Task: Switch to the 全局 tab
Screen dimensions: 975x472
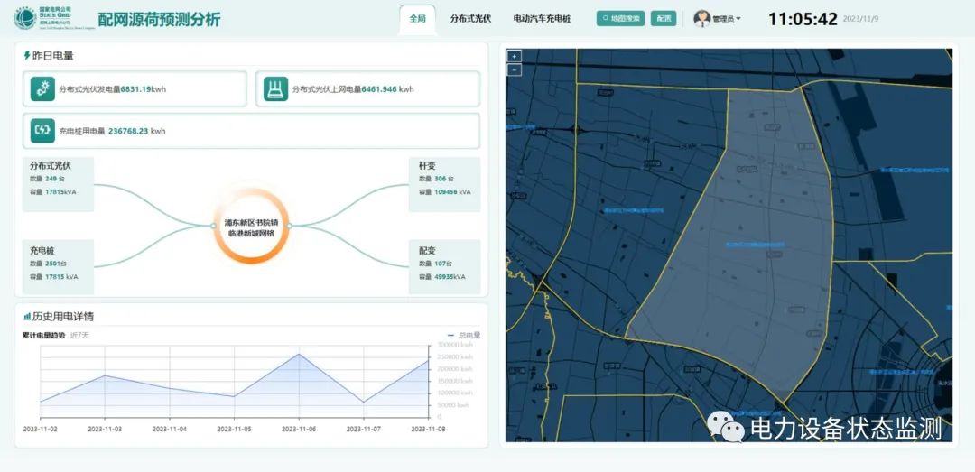Action: 417,18
